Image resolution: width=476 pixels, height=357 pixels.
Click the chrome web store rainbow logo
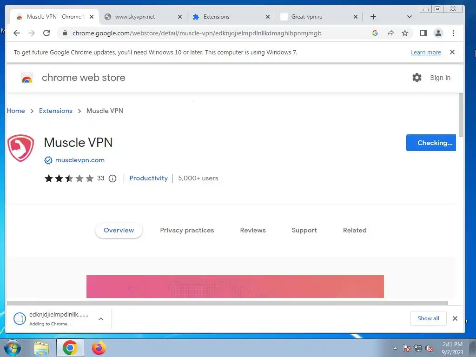click(x=27, y=78)
